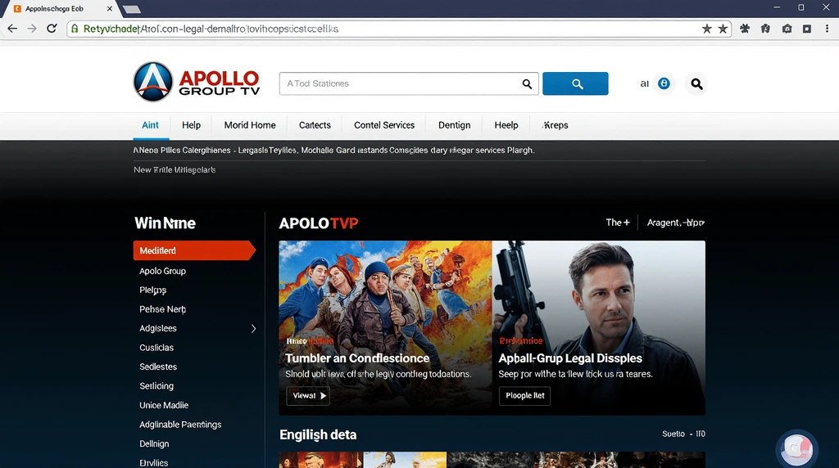
Task: Select Pehse Nerp in sidebar
Action: 163,309
